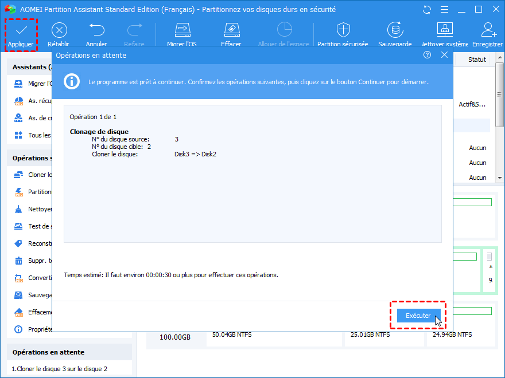Click the Annuler undo arrow icon
Viewport: 505px width, 378px height.
(x=96, y=30)
